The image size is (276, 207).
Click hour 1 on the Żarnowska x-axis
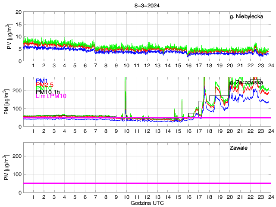tap(33, 132)
